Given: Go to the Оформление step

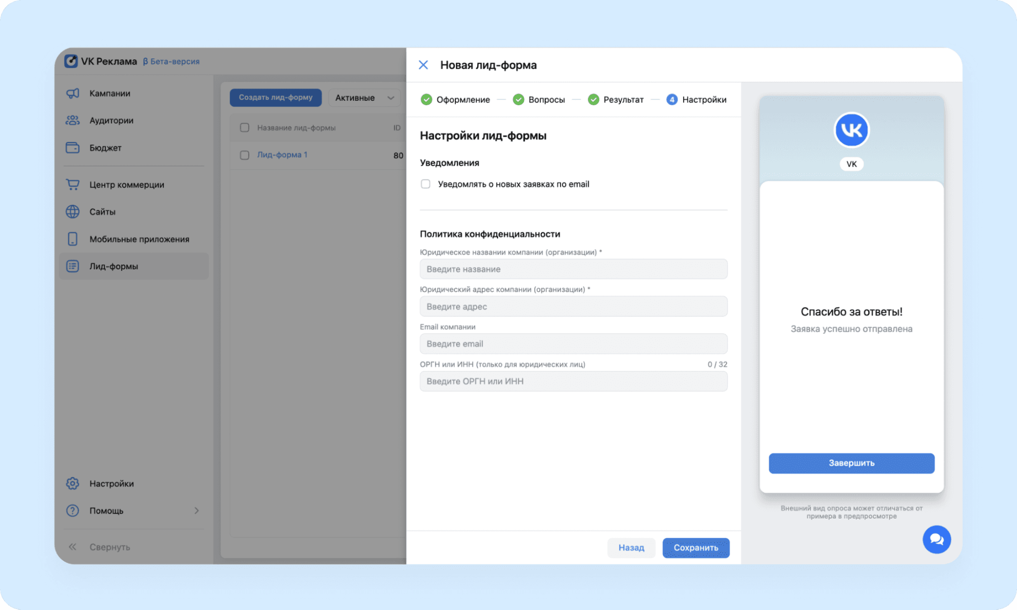Looking at the screenshot, I should tap(455, 100).
